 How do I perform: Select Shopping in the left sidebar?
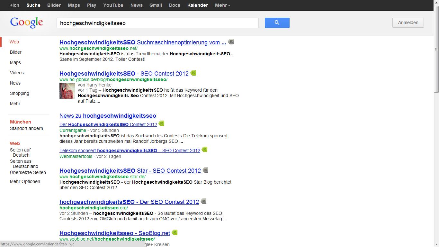20,93
